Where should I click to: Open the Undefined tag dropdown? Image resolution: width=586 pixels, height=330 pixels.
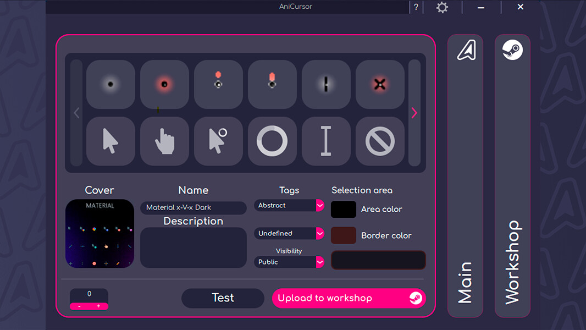pyautogui.click(x=289, y=233)
